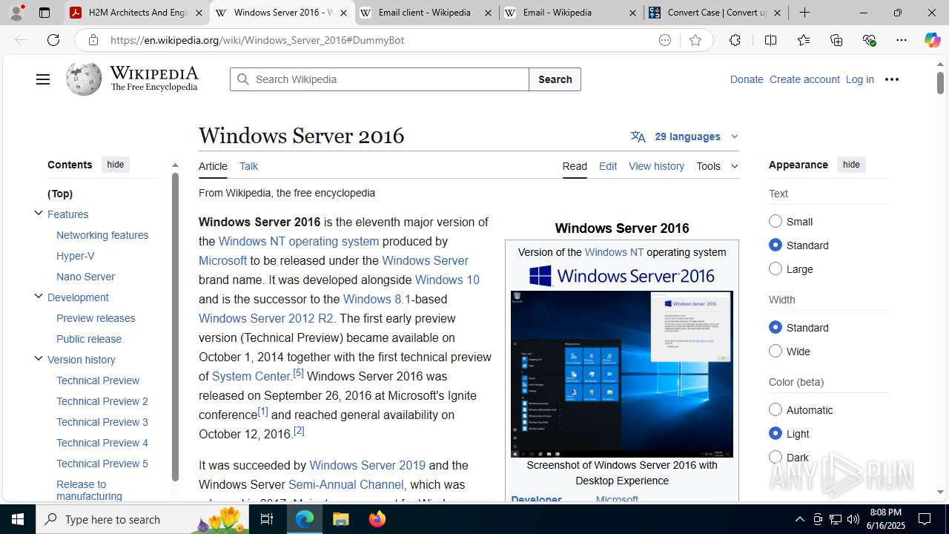Launch Copilot from the toolbar

[932, 40]
